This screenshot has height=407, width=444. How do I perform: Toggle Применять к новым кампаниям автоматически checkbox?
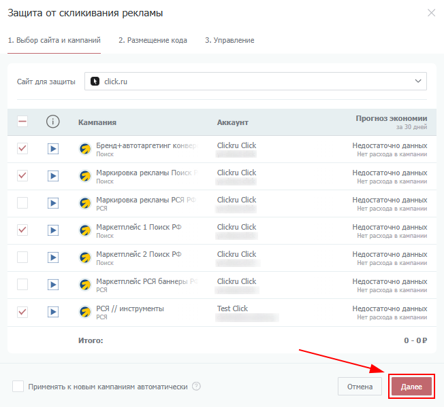coord(18,387)
